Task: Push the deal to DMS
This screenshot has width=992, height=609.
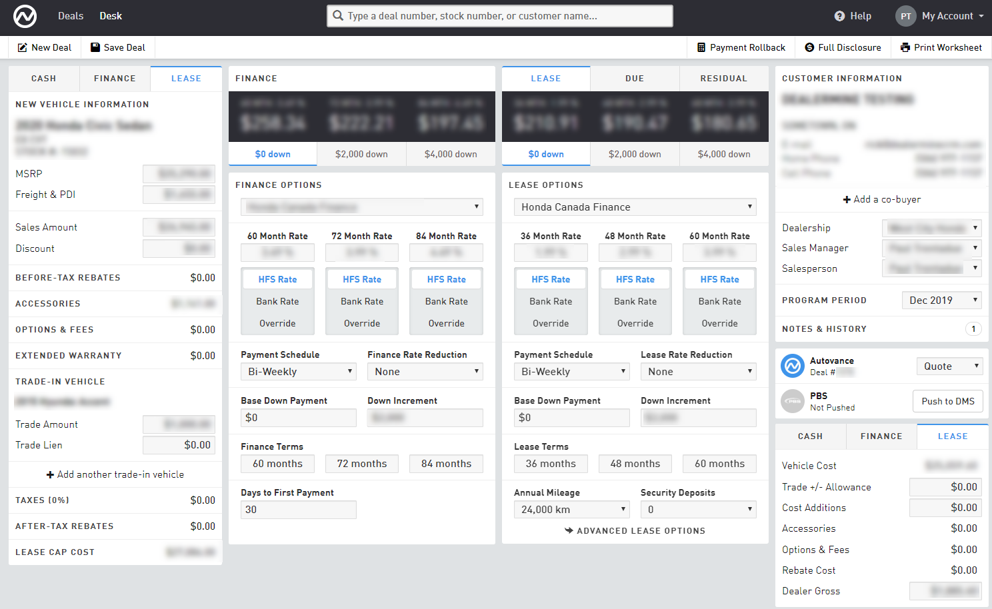Action: [x=947, y=401]
